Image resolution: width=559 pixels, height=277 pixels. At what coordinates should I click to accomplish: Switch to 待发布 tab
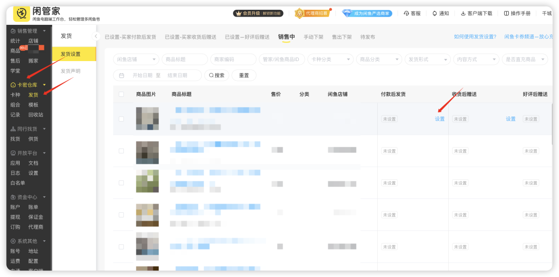point(367,37)
